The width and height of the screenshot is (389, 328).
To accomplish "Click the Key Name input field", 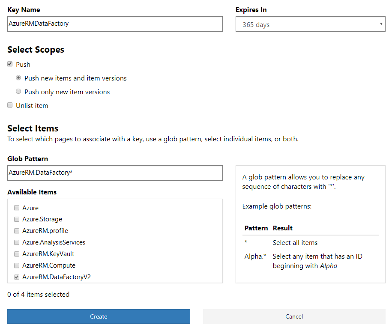I will [x=115, y=24].
